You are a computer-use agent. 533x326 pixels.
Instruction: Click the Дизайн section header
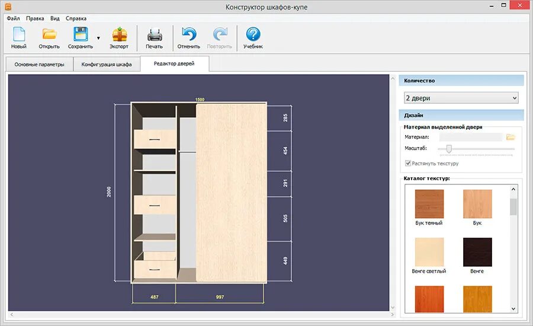pyautogui.click(x=461, y=116)
